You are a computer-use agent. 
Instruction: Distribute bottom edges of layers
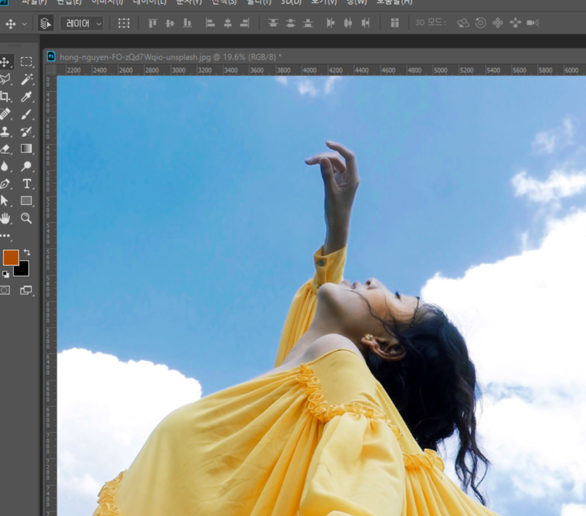coord(307,23)
